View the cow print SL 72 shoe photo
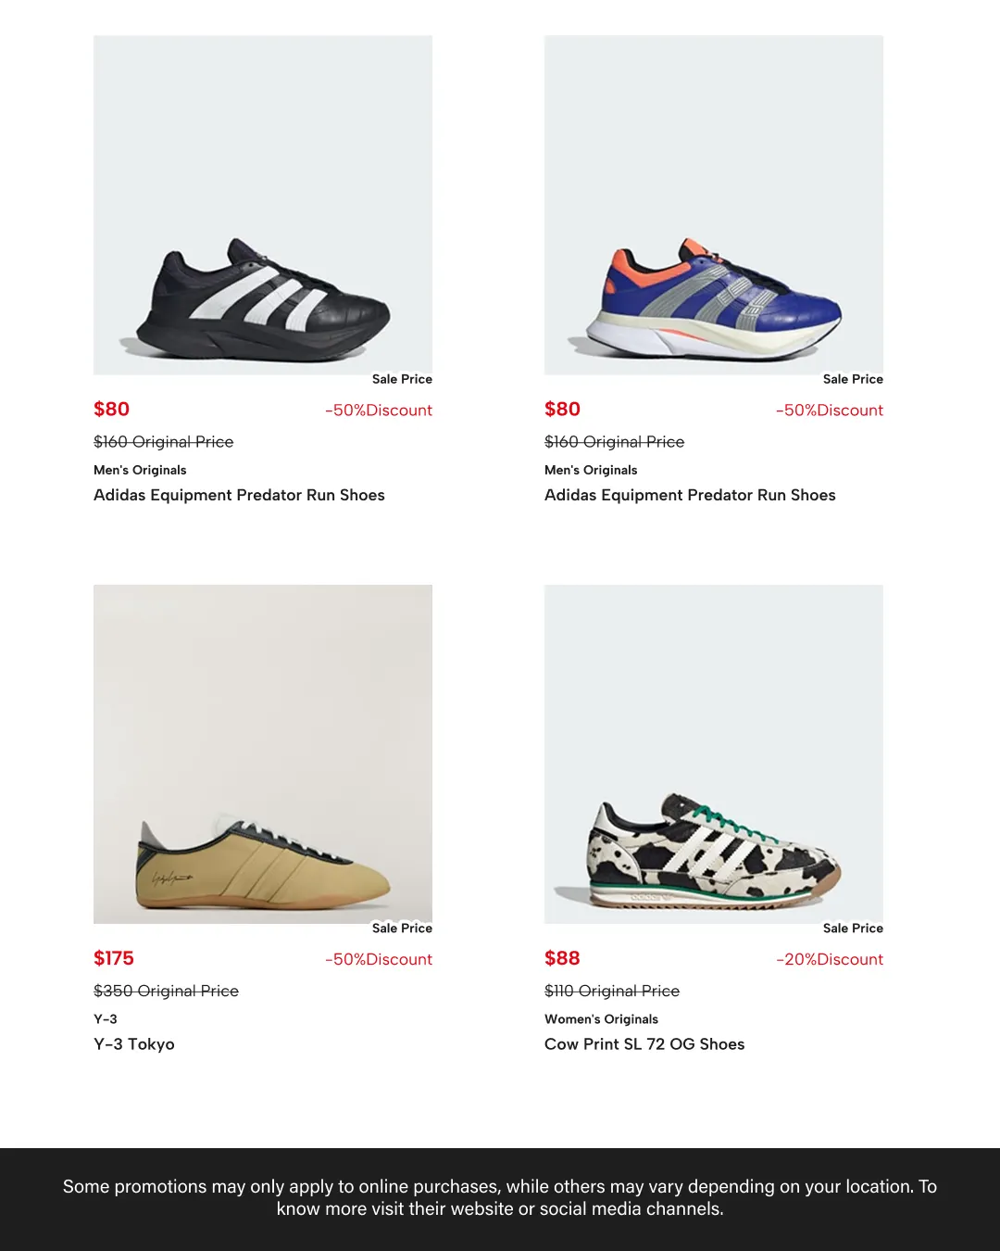Viewport: 1000px width, 1251px height. pyautogui.click(x=714, y=753)
